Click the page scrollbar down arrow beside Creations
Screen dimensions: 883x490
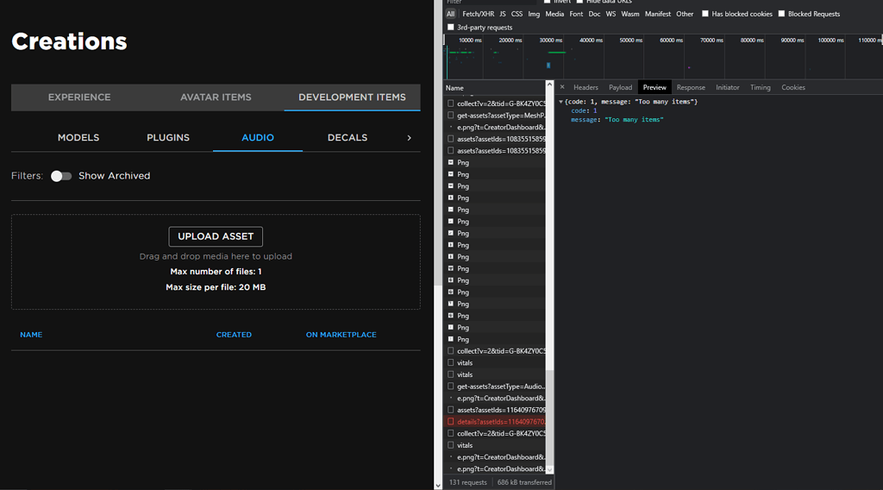pyautogui.click(x=438, y=485)
